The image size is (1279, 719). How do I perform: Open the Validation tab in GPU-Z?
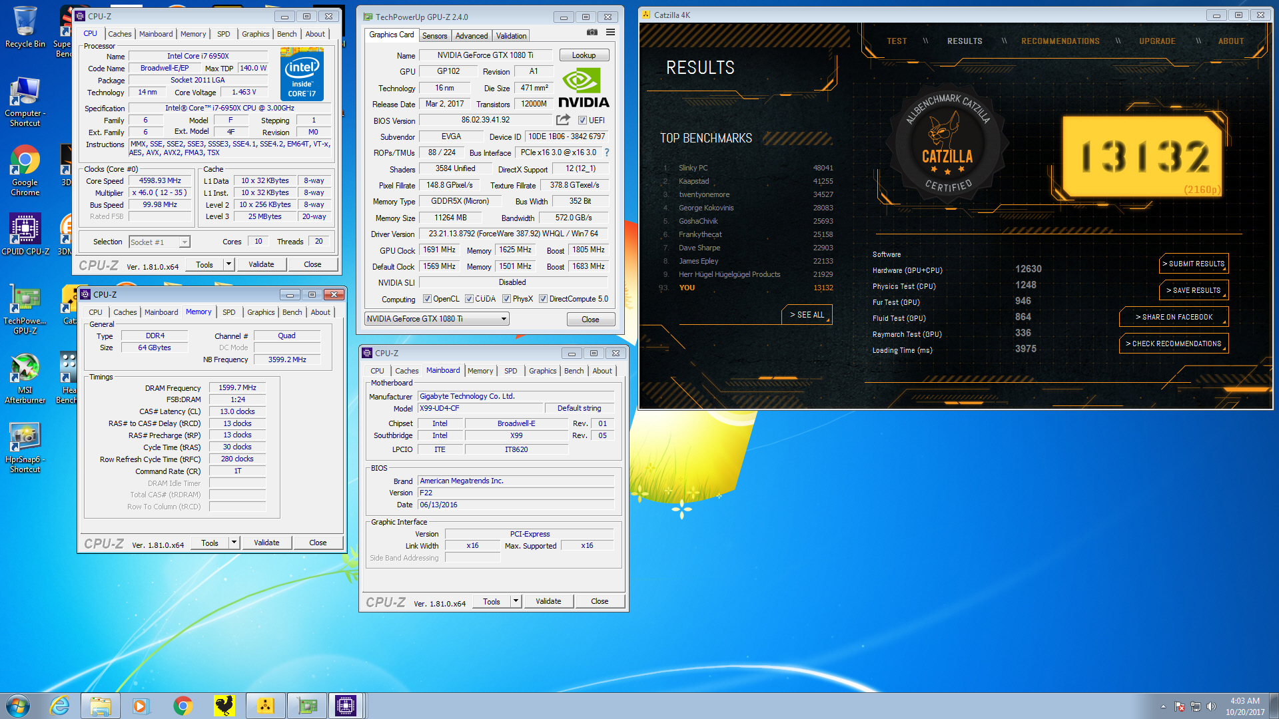point(511,36)
